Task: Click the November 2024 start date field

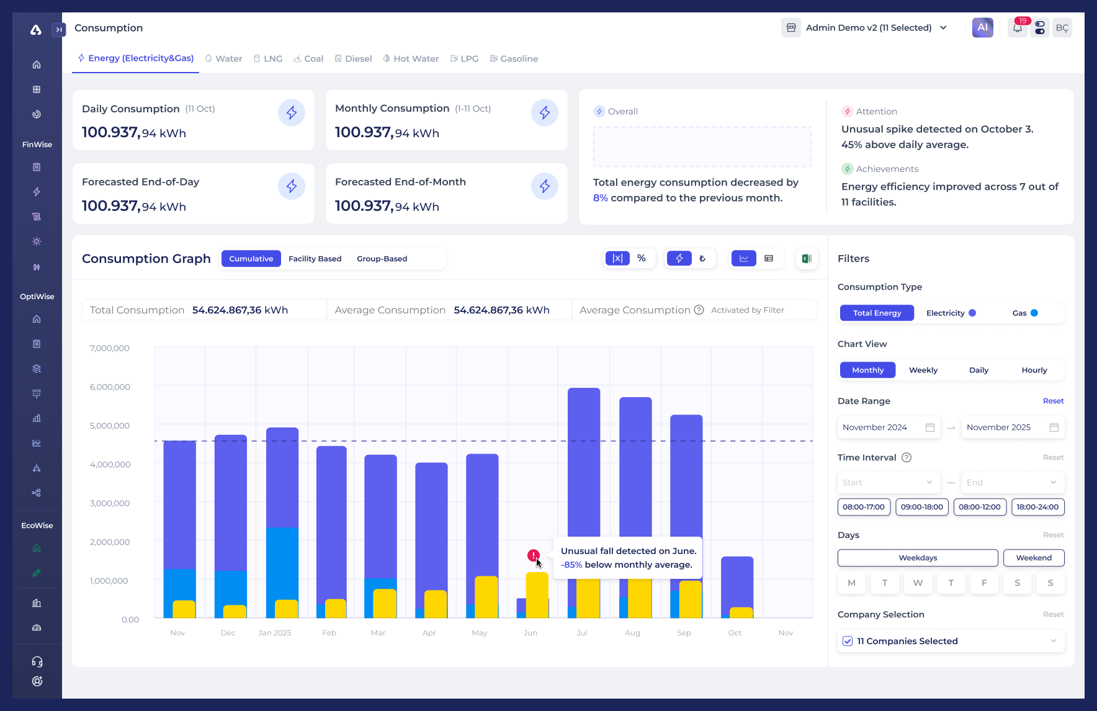Action: coord(888,427)
